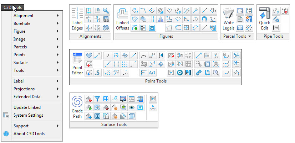Expand the Tools submenu arrow
This screenshot has width=295, height=143.
(x=58, y=70)
